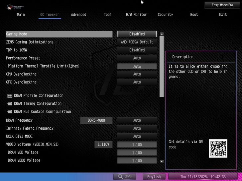Open the Infinity Fabric Frequency dropdown

(137, 128)
